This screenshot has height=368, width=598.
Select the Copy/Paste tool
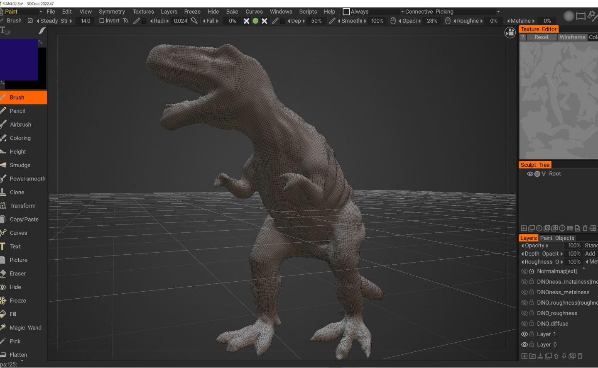pos(23,219)
